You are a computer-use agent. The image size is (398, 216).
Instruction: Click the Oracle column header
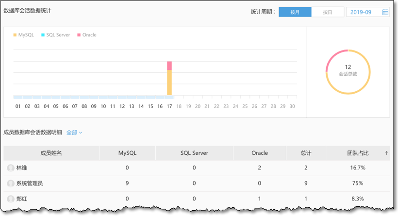[259, 153]
